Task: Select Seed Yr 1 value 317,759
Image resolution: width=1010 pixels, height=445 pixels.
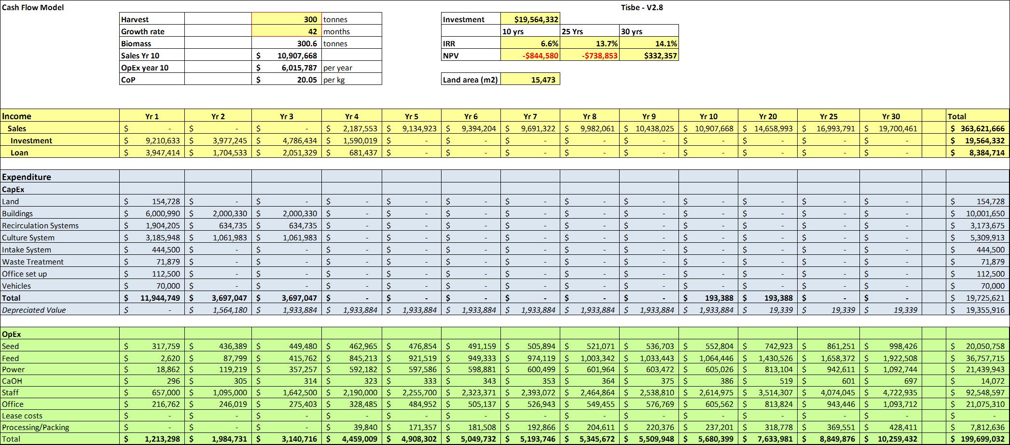Action: point(152,346)
